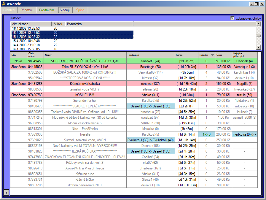Select history entry 15.4.2006 10:18:48

tap(26, 41)
